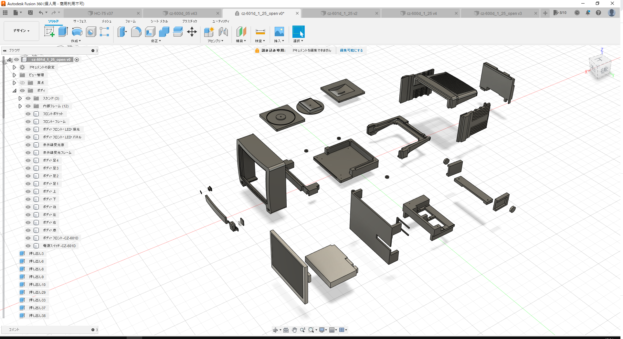This screenshot has height=339, width=623.
Task: Click the Pan icon in navigation bar
Action: coord(294,330)
